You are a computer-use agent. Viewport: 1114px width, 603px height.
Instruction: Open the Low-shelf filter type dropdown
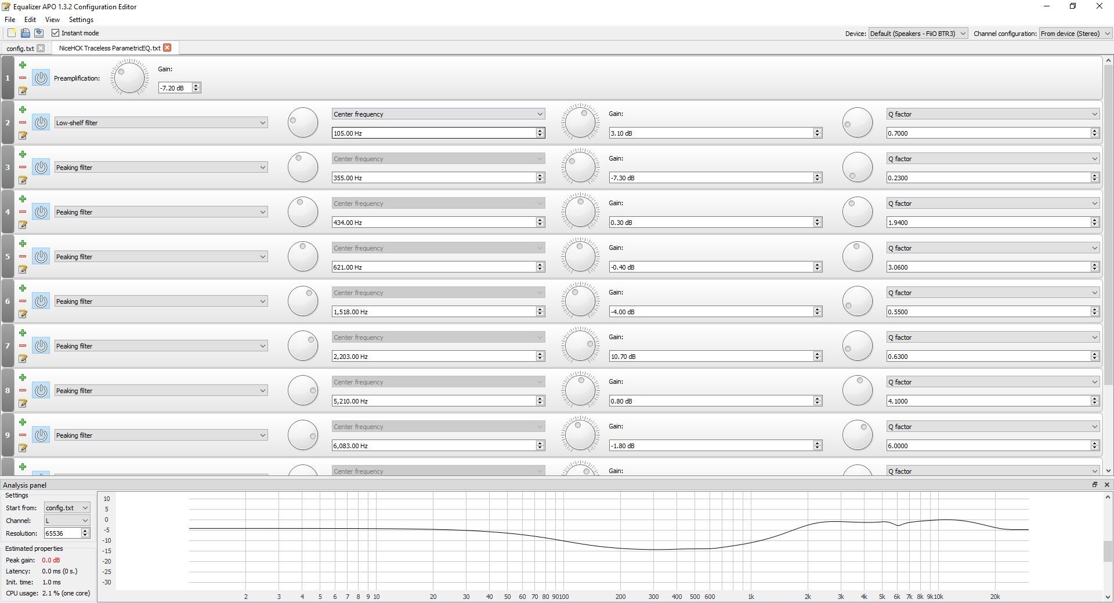point(161,122)
